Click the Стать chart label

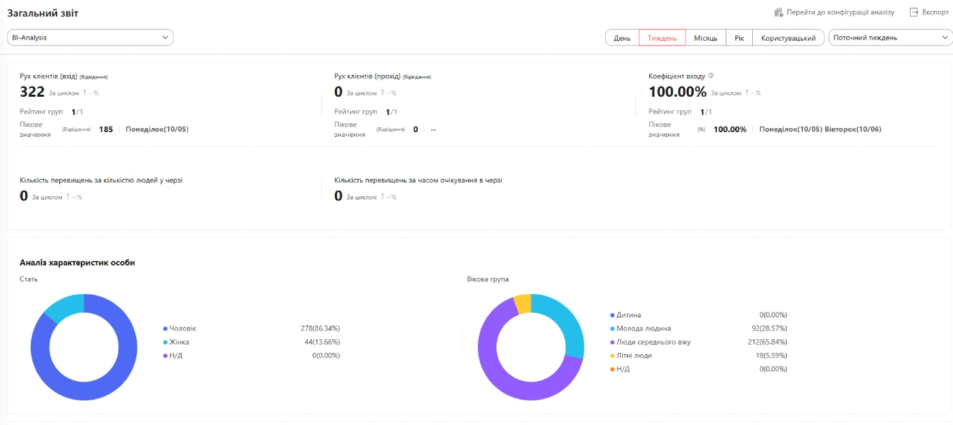click(x=29, y=279)
